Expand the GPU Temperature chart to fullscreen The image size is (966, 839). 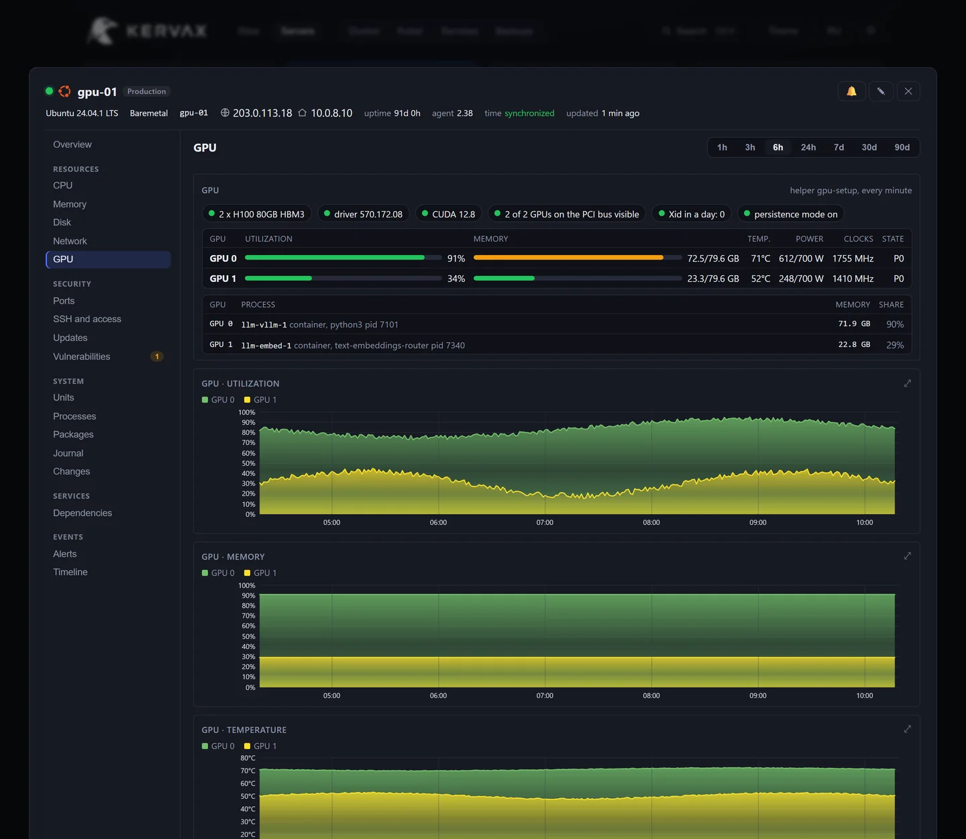coord(908,729)
